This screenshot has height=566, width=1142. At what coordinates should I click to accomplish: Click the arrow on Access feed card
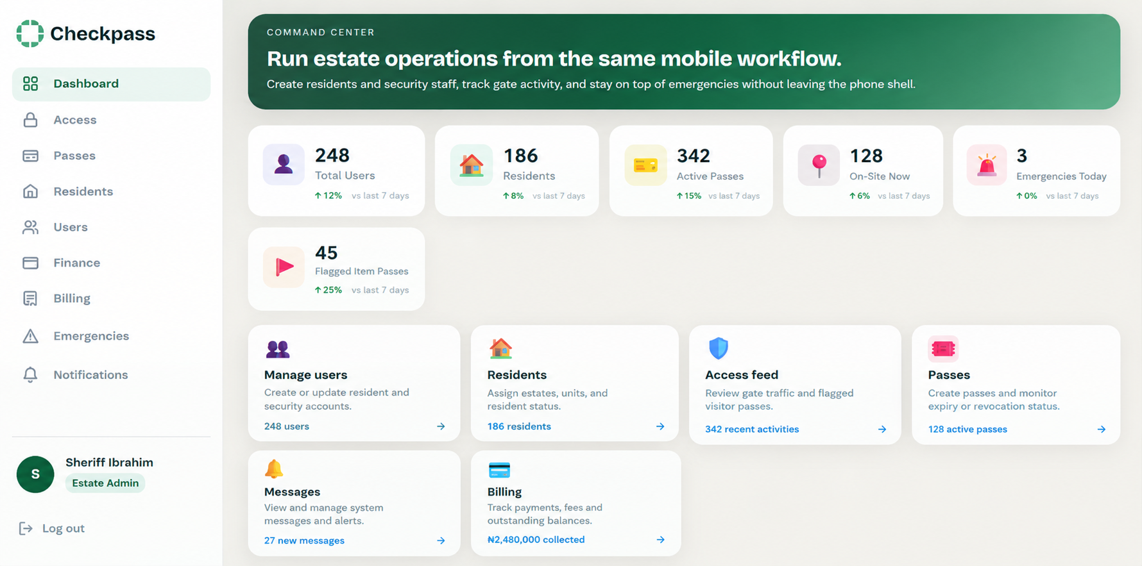click(882, 429)
